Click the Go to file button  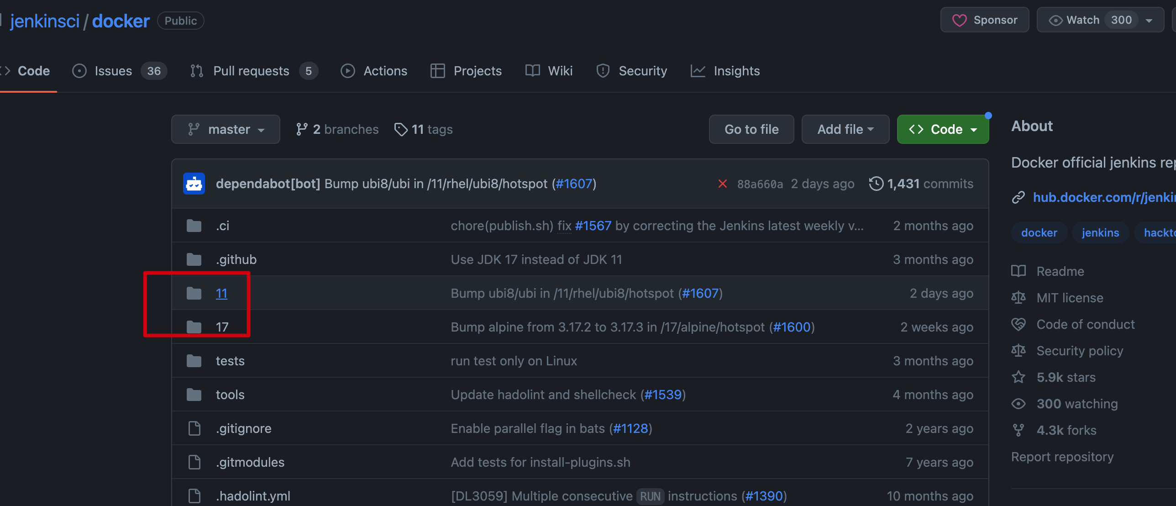point(751,129)
